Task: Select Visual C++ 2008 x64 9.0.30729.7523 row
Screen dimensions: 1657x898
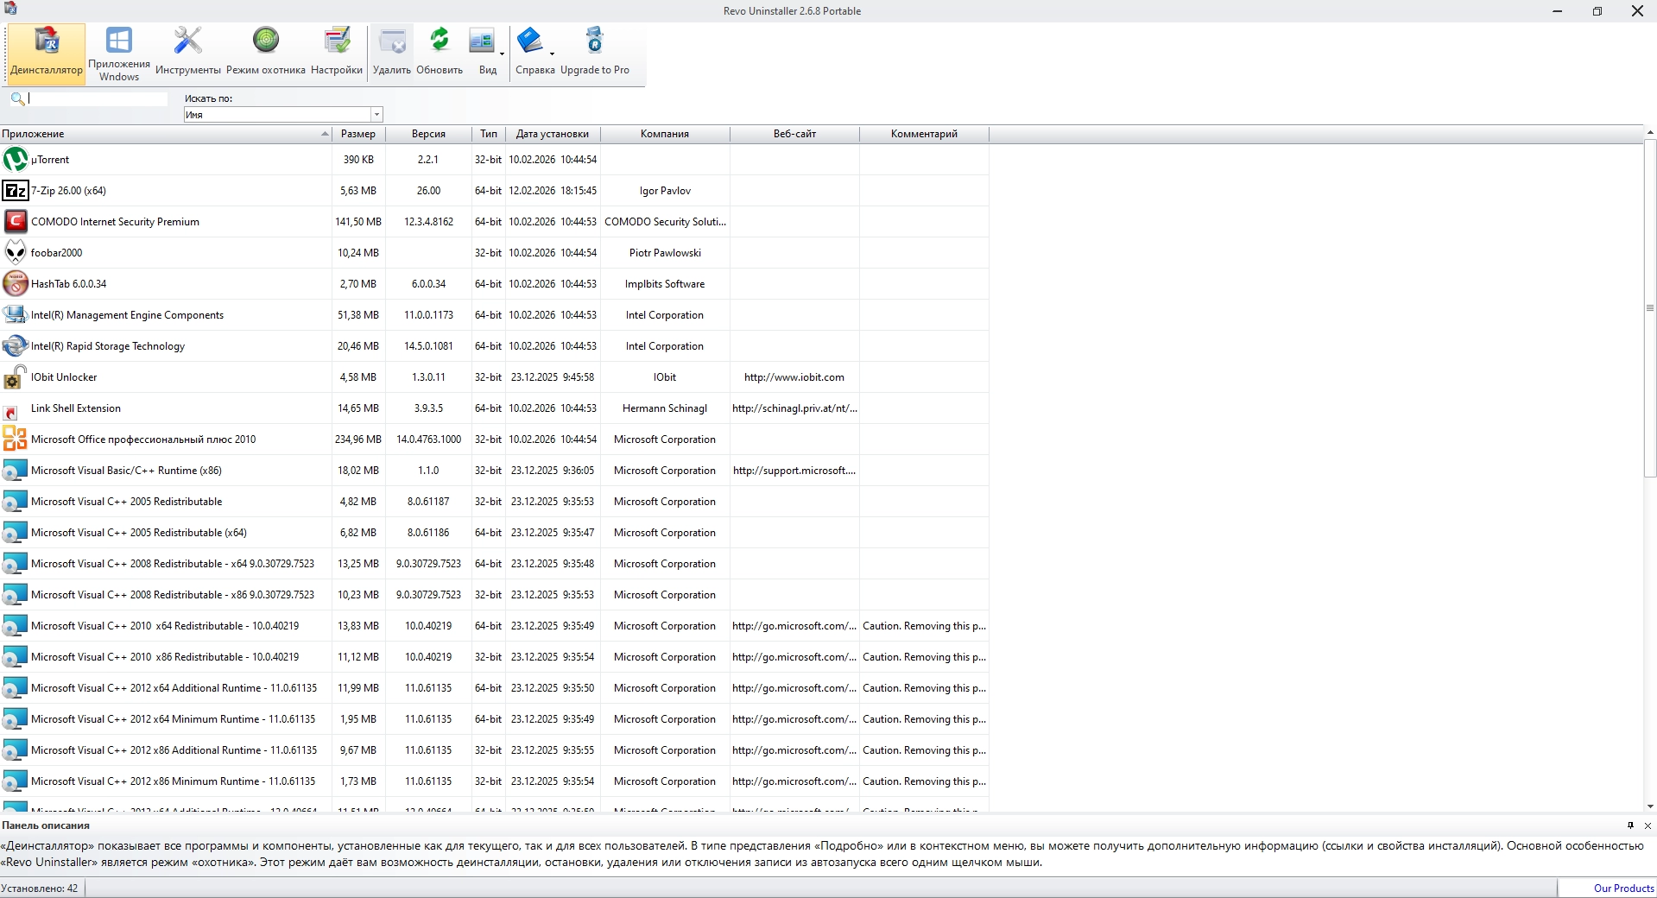Action: (x=494, y=564)
